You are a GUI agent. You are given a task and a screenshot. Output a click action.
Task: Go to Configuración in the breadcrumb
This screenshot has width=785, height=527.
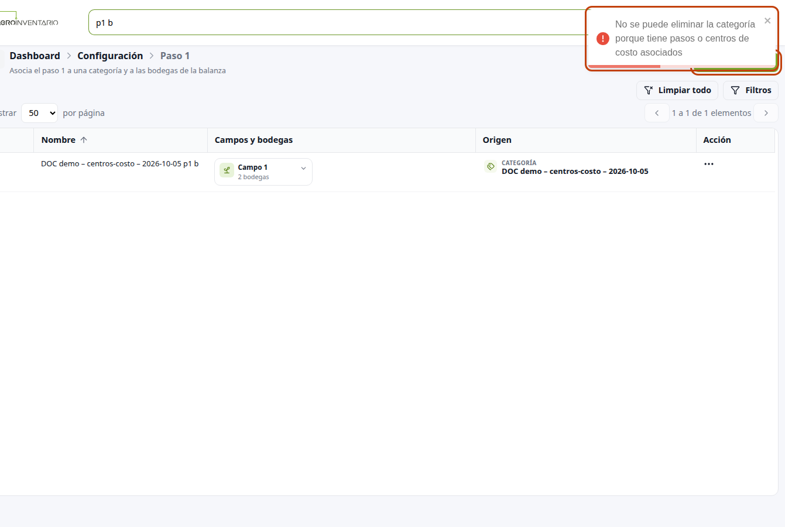[x=110, y=56]
